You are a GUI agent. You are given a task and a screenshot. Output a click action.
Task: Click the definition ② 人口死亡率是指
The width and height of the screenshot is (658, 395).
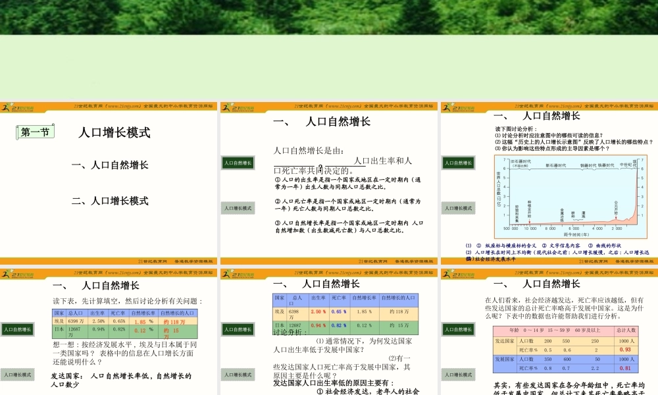tap(348, 205)
